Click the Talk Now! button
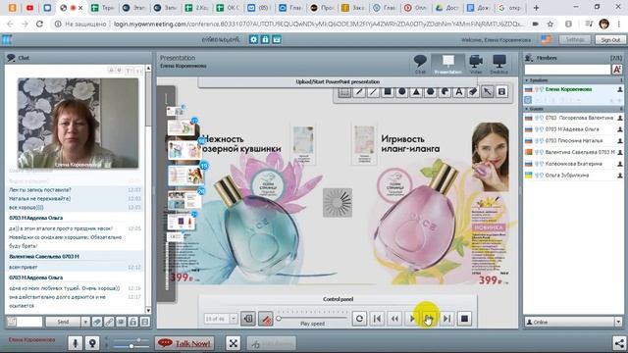This screenshot has height=353, width=628. coord(184,343)
